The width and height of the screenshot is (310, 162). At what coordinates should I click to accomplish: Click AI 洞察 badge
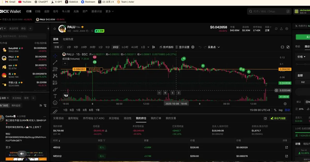99,31
